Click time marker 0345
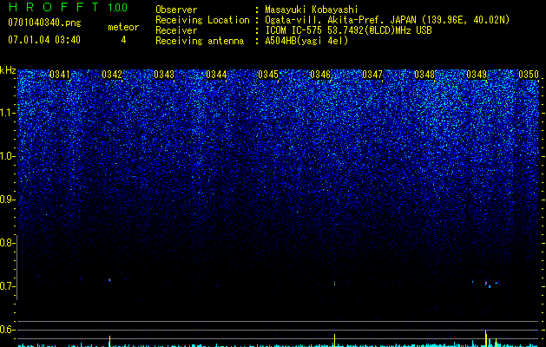The width and height of the screenshot is (546, 347). pyautogui.click(x=268, y=75)
